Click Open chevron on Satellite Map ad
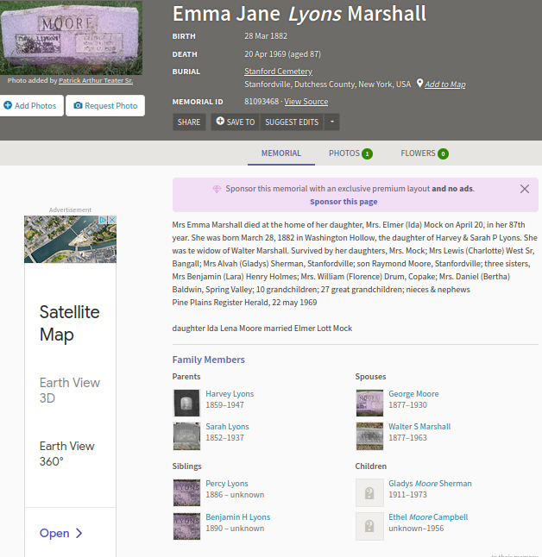The image size is (542, 557). 79,533
